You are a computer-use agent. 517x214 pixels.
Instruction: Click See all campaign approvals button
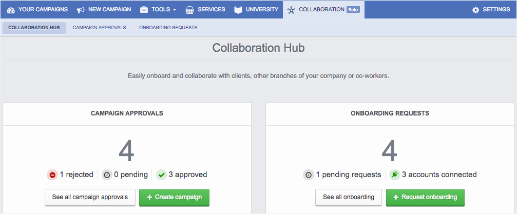90,198
